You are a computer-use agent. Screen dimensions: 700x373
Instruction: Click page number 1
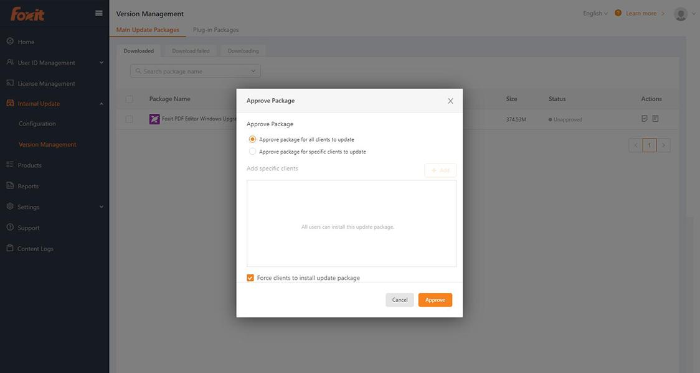(x=650, y=145)
